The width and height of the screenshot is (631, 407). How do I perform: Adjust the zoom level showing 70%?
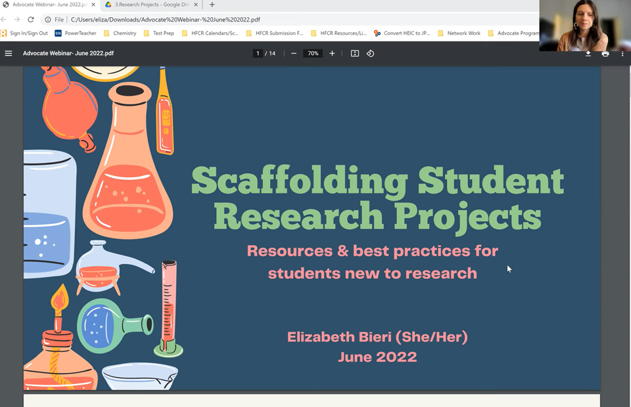point(312,53)
